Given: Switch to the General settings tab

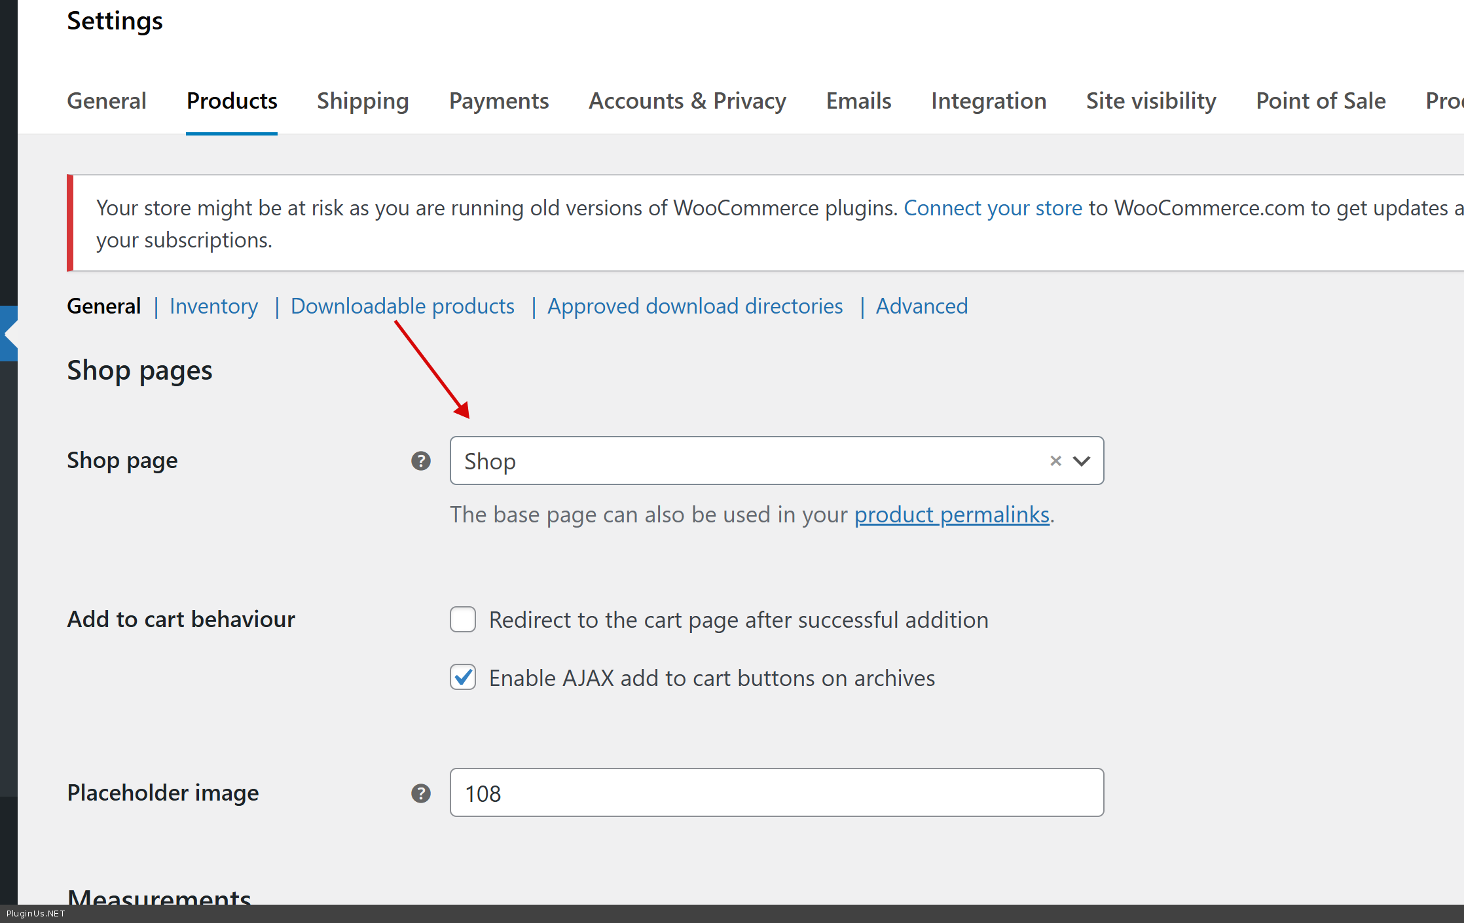Looking at the screenshot, I should pos(107,101).
